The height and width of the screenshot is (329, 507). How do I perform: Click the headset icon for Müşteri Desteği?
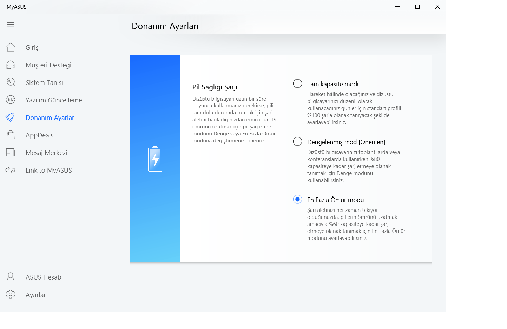[11, 65]
